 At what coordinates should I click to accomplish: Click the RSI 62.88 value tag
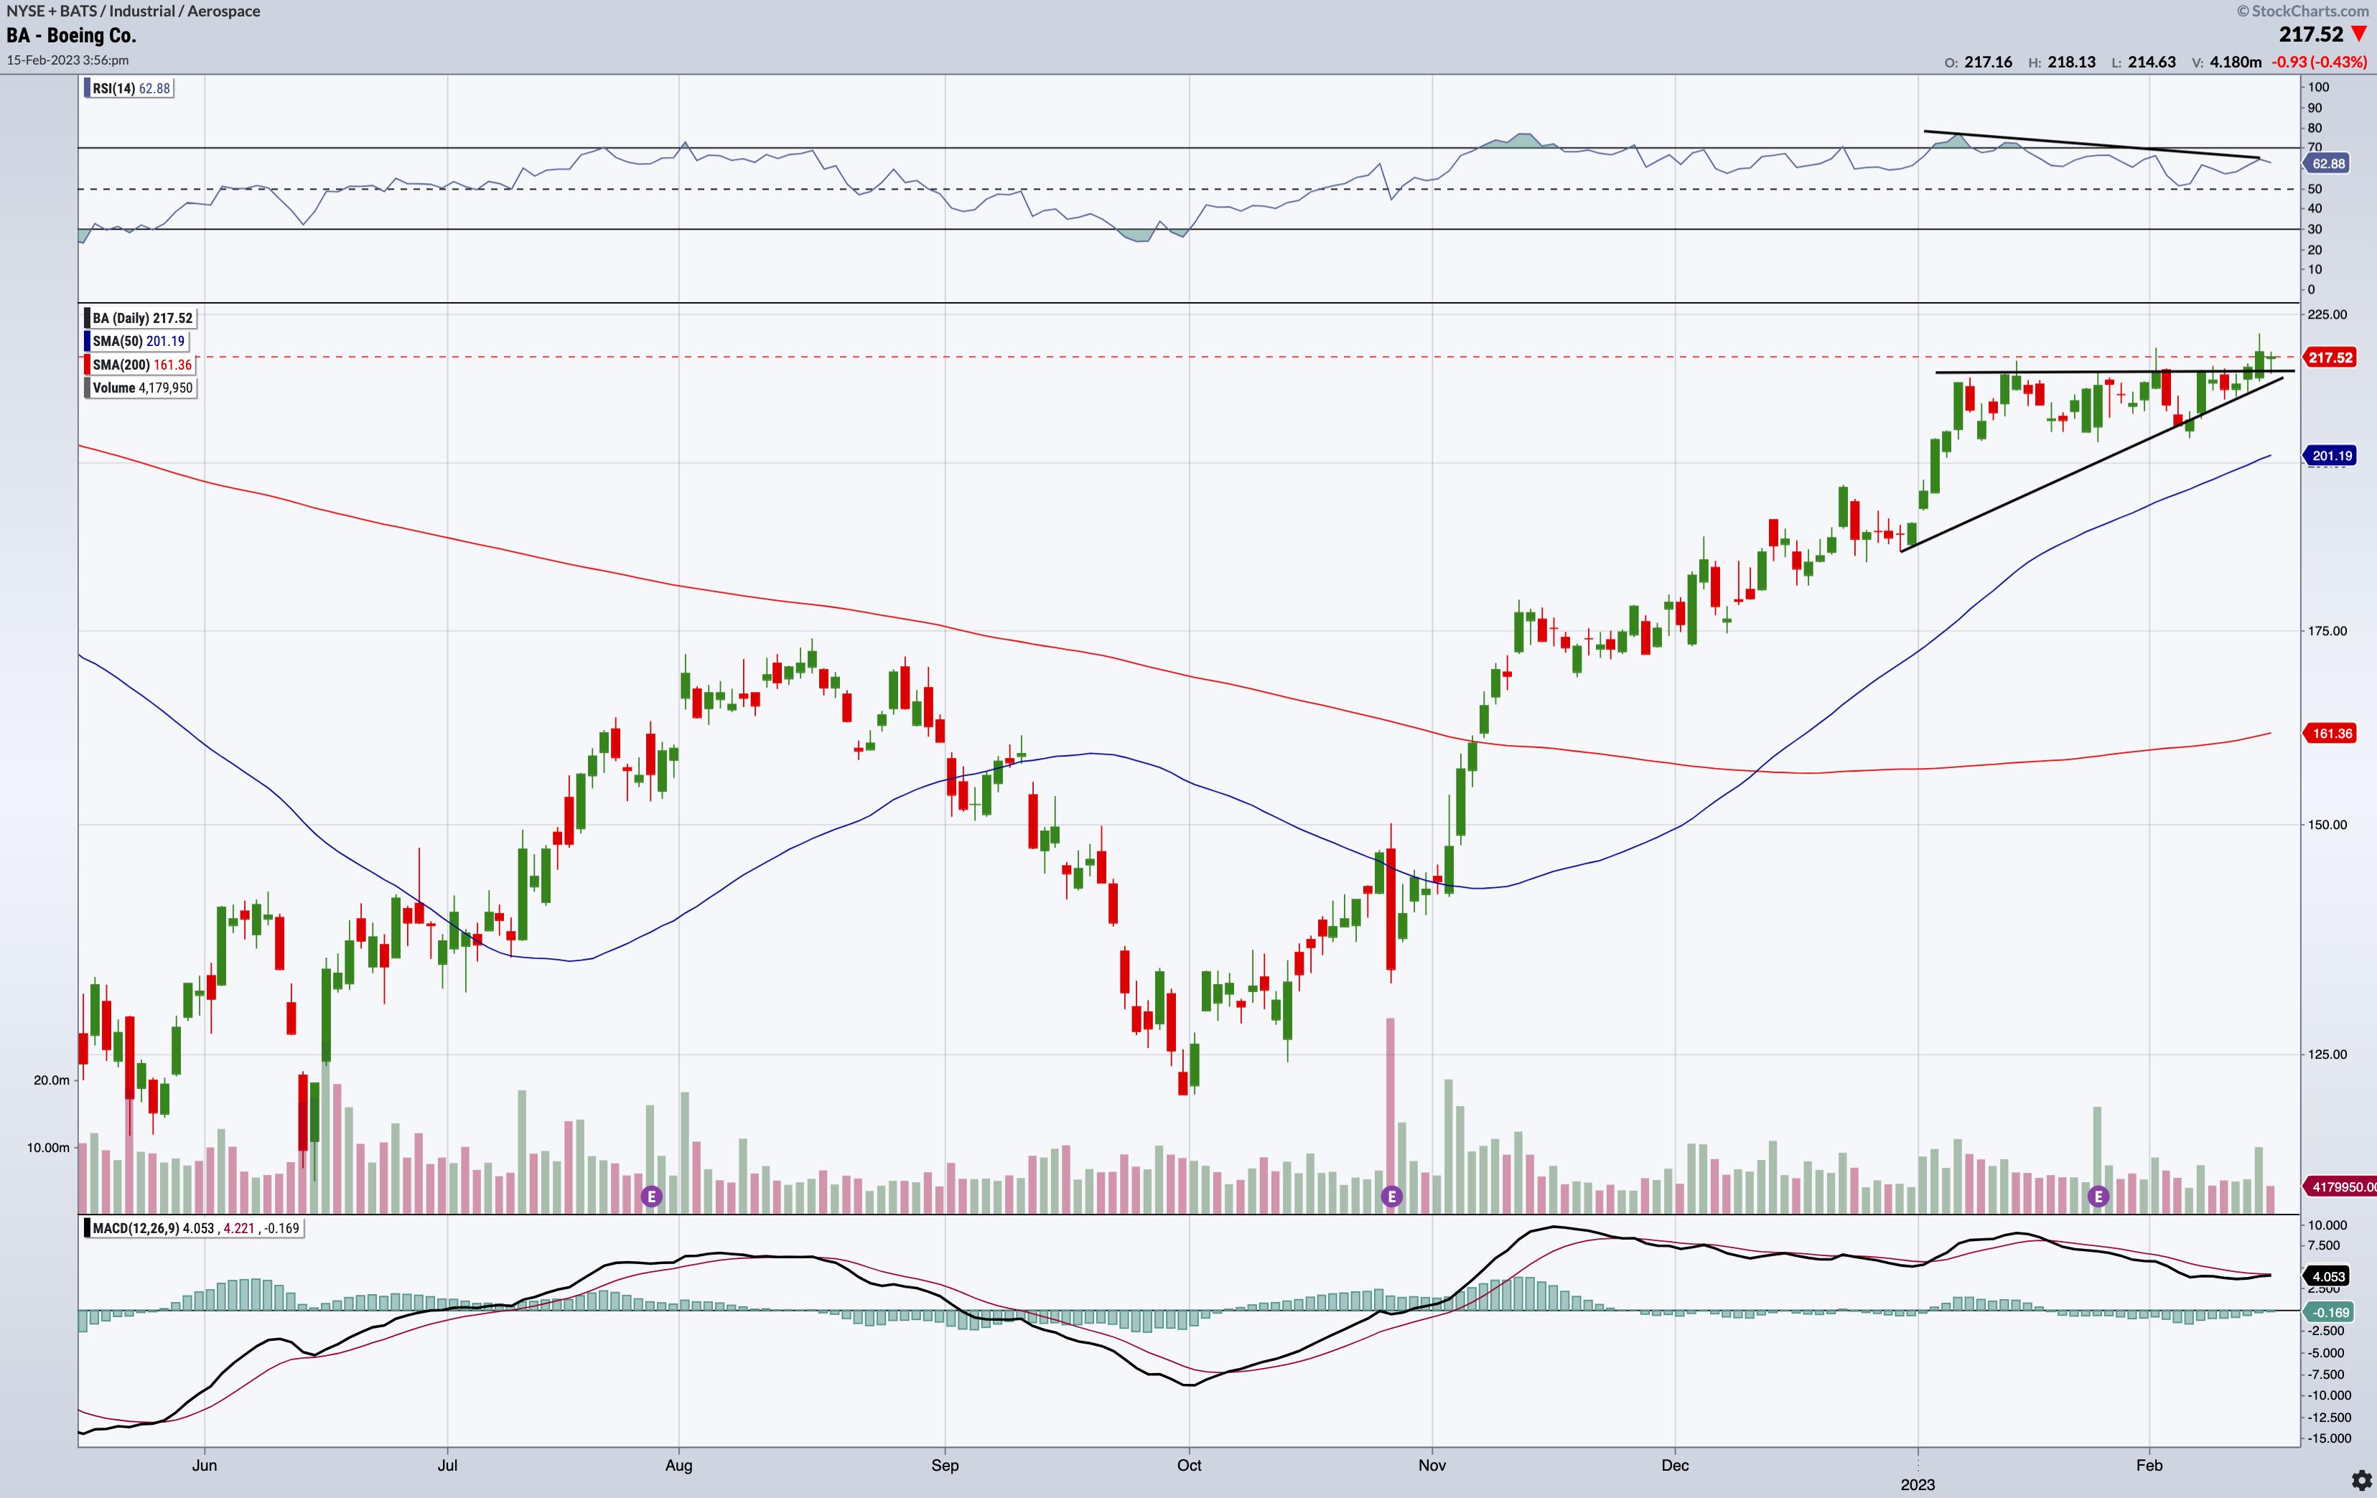point(2327,164)
